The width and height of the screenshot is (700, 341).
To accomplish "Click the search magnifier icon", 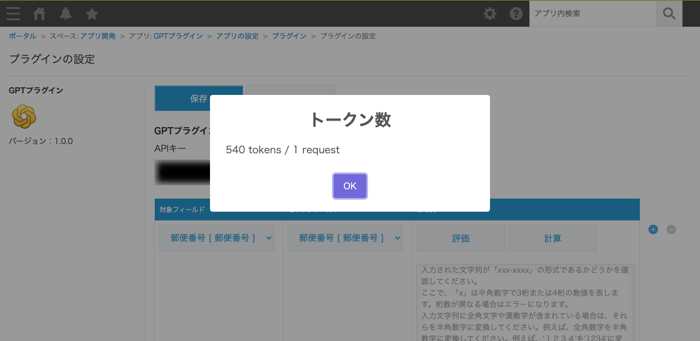I will click(668, 14).
